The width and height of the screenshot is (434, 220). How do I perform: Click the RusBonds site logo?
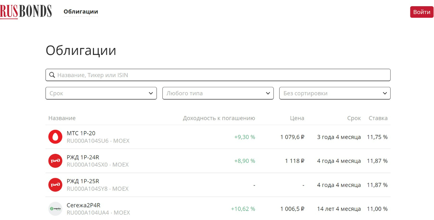(26, 11)
